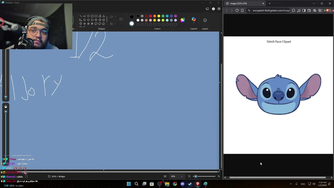Show hidden system tray icons
The image size is (334, 188).
pyautogui.click(x=291, y=184)
